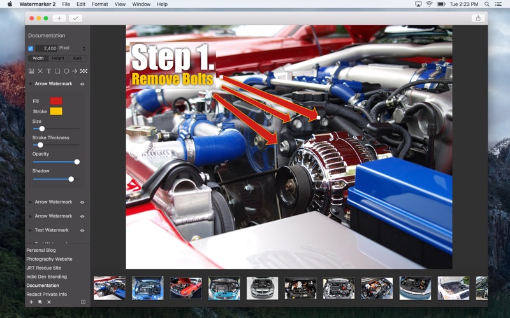Select the Redact Private Info preset
This screenshot has height=318, width=510.
(x=47, y=294)
